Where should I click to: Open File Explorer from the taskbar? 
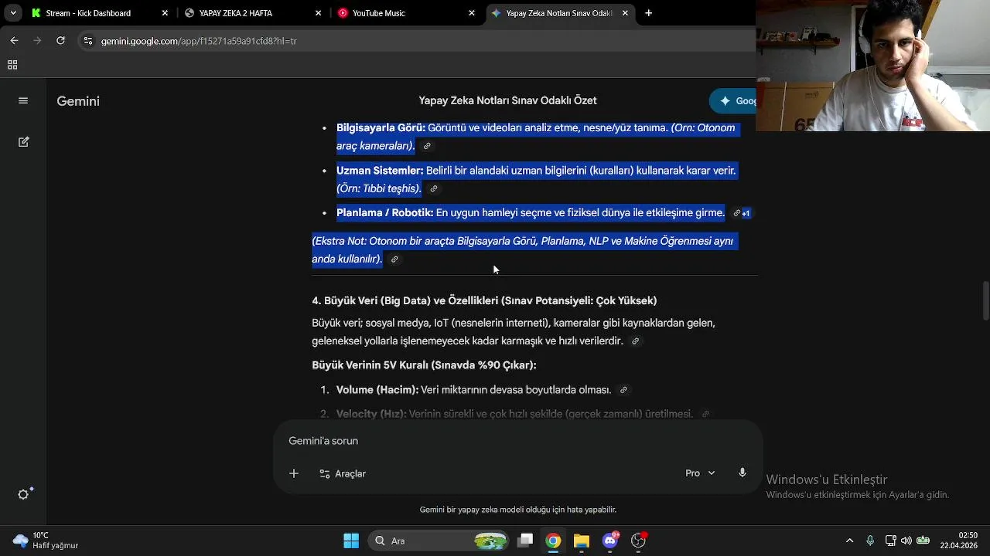[582, 541]
